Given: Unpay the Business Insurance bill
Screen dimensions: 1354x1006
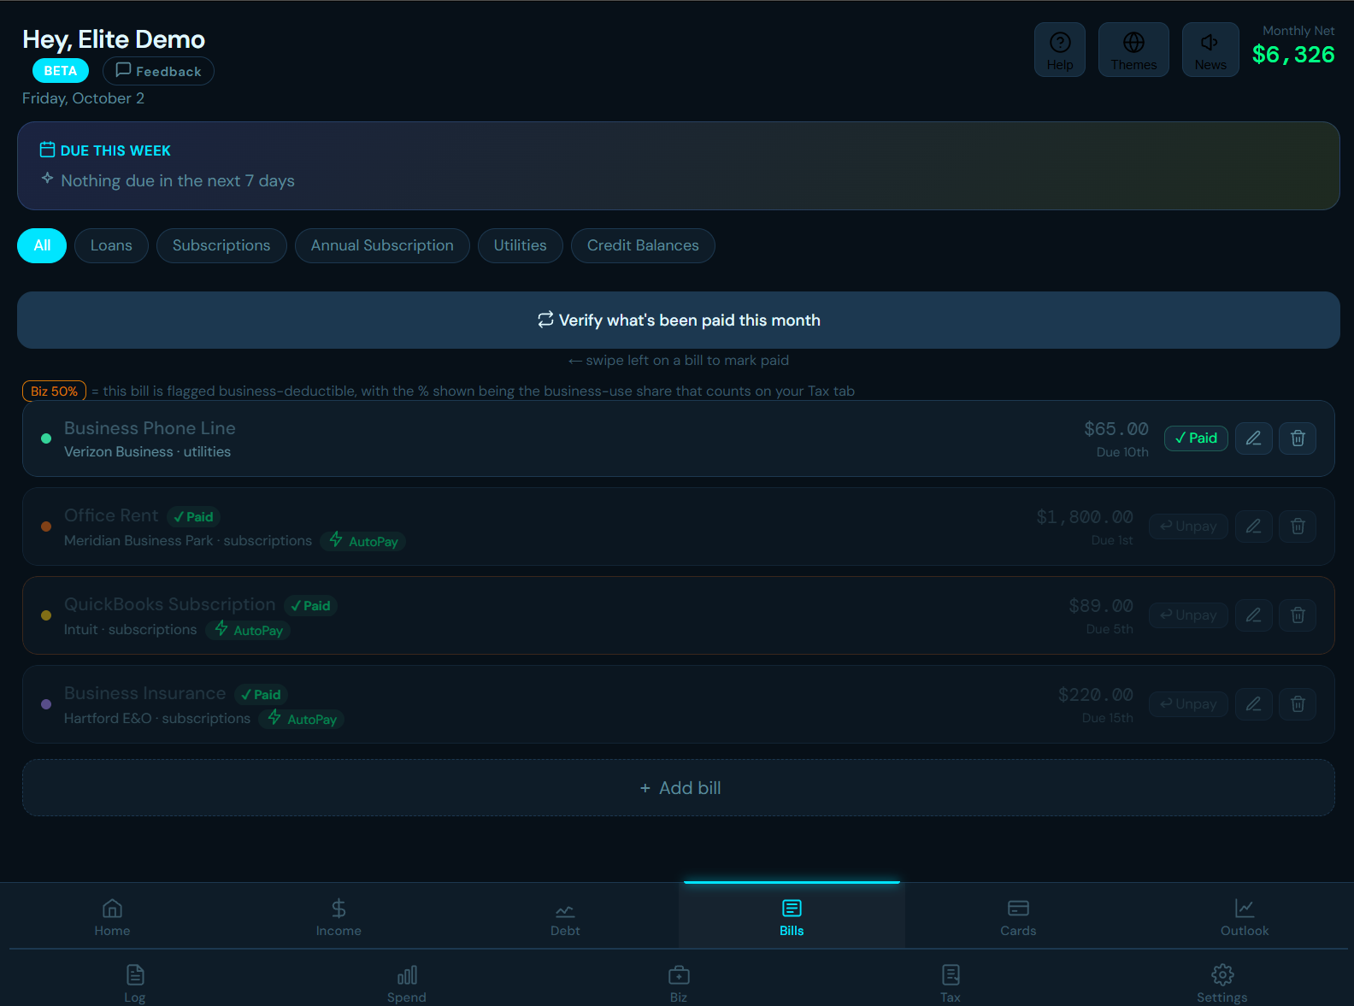Looking at the screenshot, I should (1188, 704).
